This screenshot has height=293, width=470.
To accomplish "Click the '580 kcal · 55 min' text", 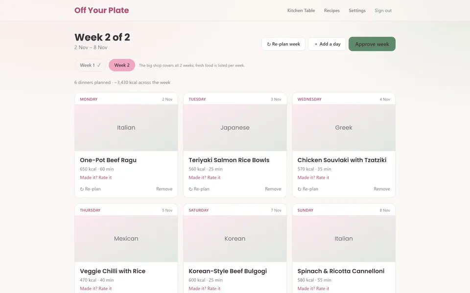I will click(314, 280).
